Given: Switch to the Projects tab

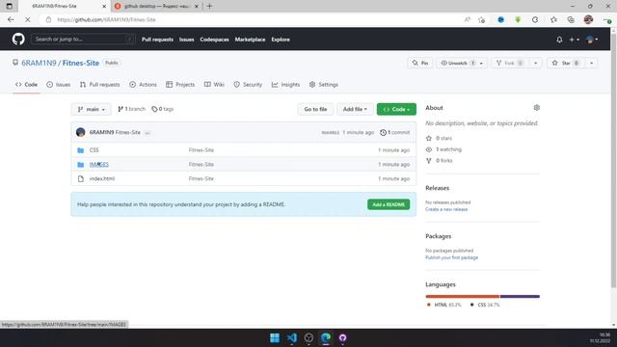Looking at the screenshot, I should pos(180,85).
